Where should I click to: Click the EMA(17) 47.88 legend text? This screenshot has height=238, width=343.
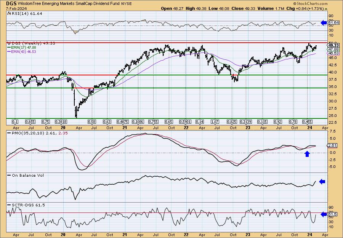23,48
